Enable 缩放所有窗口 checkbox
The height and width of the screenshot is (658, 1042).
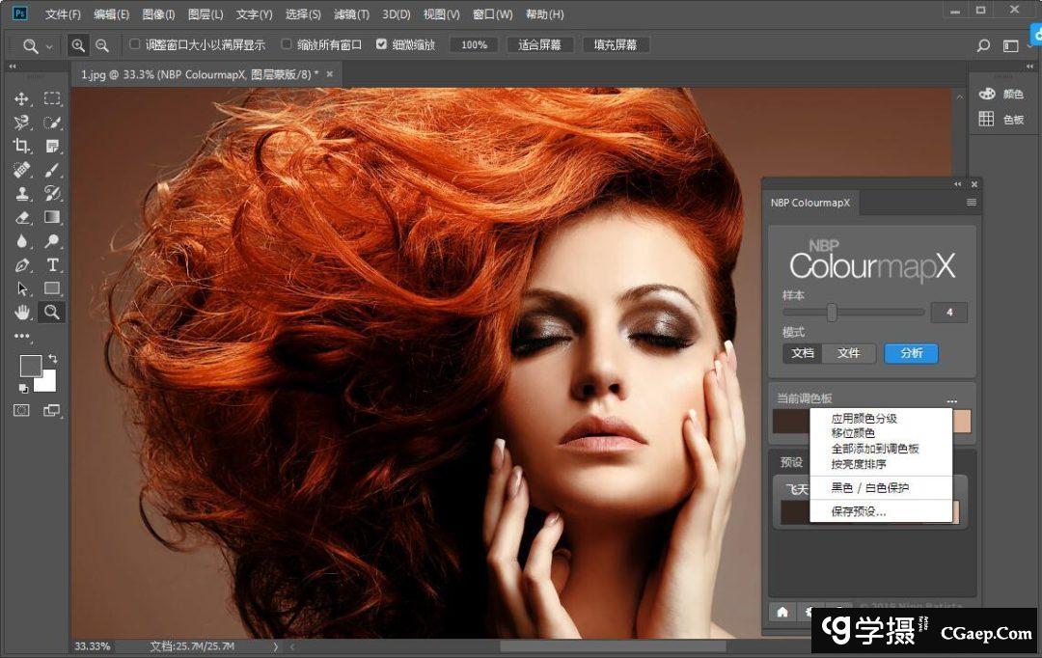[x=287, y=44]
